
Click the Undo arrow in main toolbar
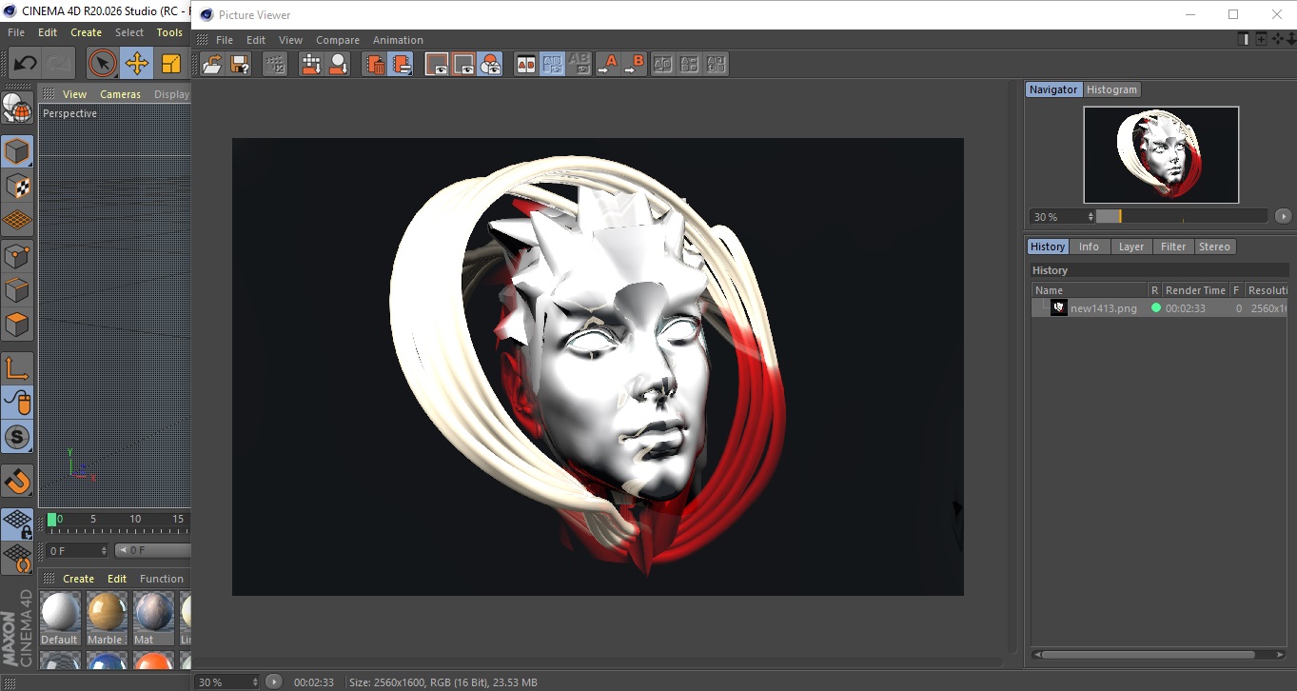click(x=25, y=64)
